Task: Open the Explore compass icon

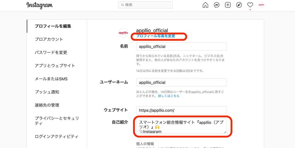Action: tap(239, 5)
